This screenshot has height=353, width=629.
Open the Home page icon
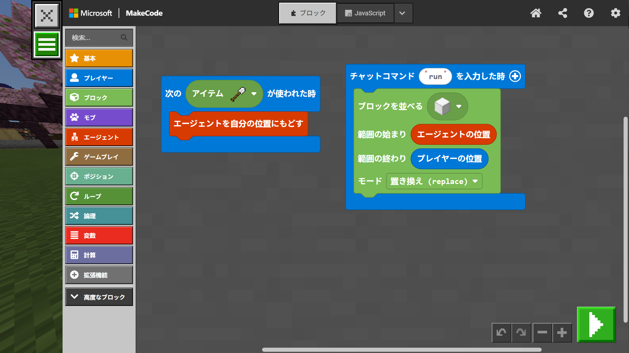pos(536,13)
